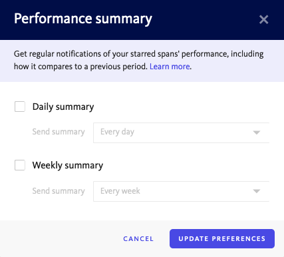Follow the Learn more link

[x=170, y=67]
